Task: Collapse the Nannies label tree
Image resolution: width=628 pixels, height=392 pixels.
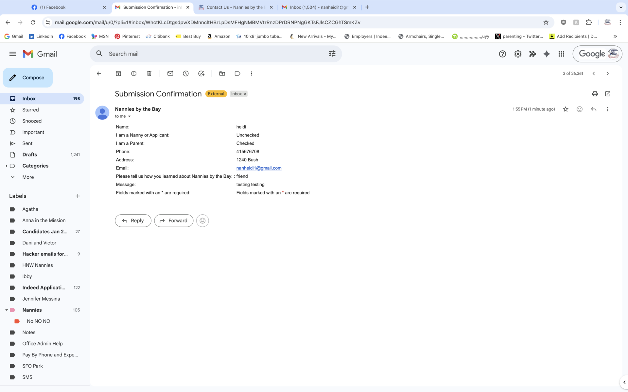Action: coord(6,310)
